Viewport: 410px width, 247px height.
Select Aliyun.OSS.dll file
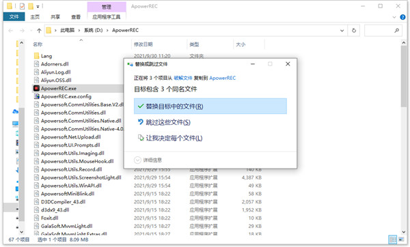point(56,80)
